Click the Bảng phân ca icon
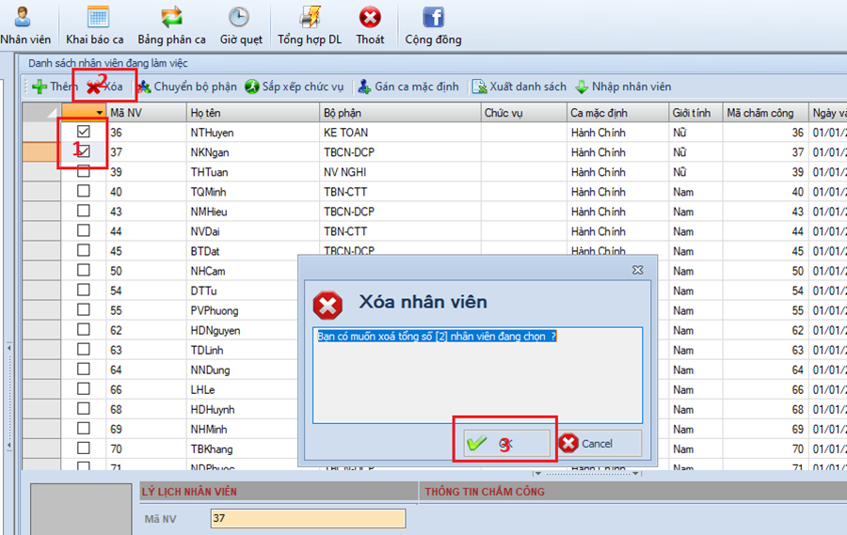847x535 pixels. pos(171,18)
